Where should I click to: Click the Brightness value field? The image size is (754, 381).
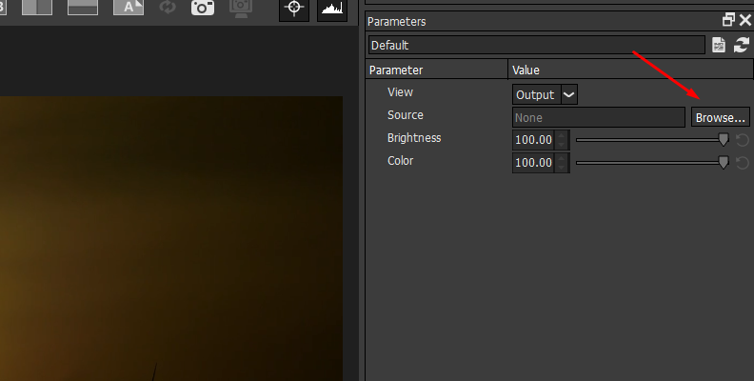[x=533, y=140]
